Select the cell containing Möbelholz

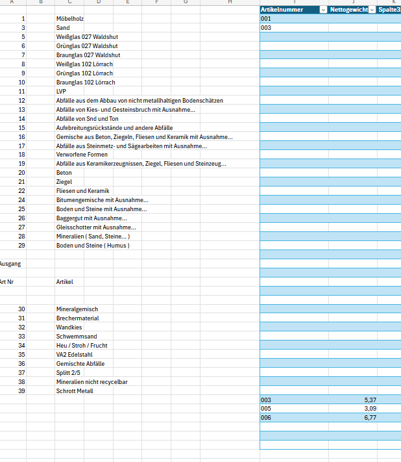tap(69, 19)
